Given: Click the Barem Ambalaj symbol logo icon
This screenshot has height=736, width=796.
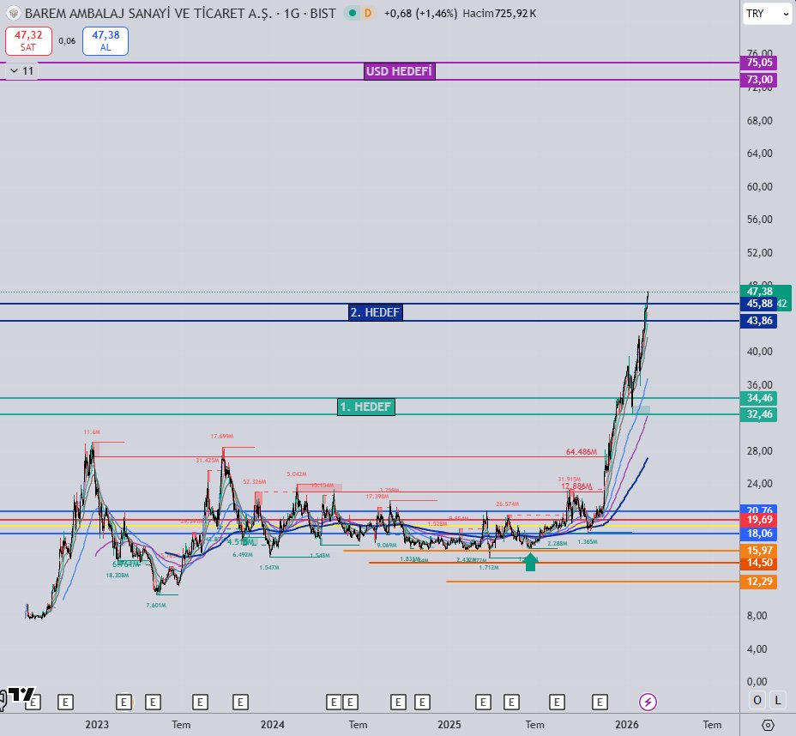Looking at the screenshot, I should pyautogui.click(x=14, y=14).
